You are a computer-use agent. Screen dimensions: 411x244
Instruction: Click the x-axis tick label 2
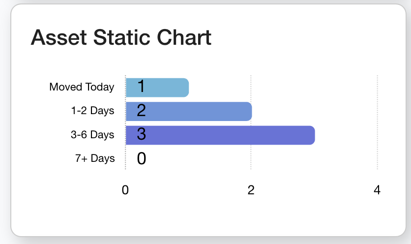coord(251,190)
